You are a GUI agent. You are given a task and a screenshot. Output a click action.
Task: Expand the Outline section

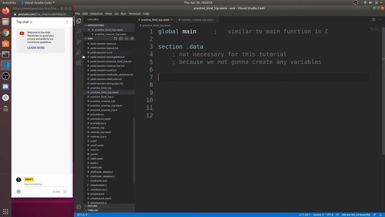pyautogui.click(x=109, y=206)
